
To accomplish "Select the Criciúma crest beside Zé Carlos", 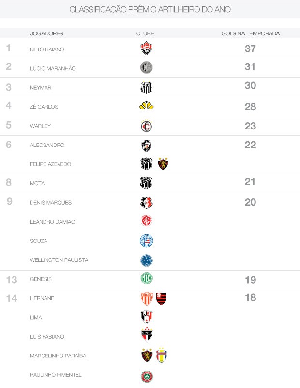I will pos(147,105).
